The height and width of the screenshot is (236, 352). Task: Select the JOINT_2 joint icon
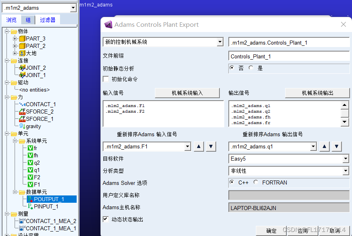click(22, 68)
